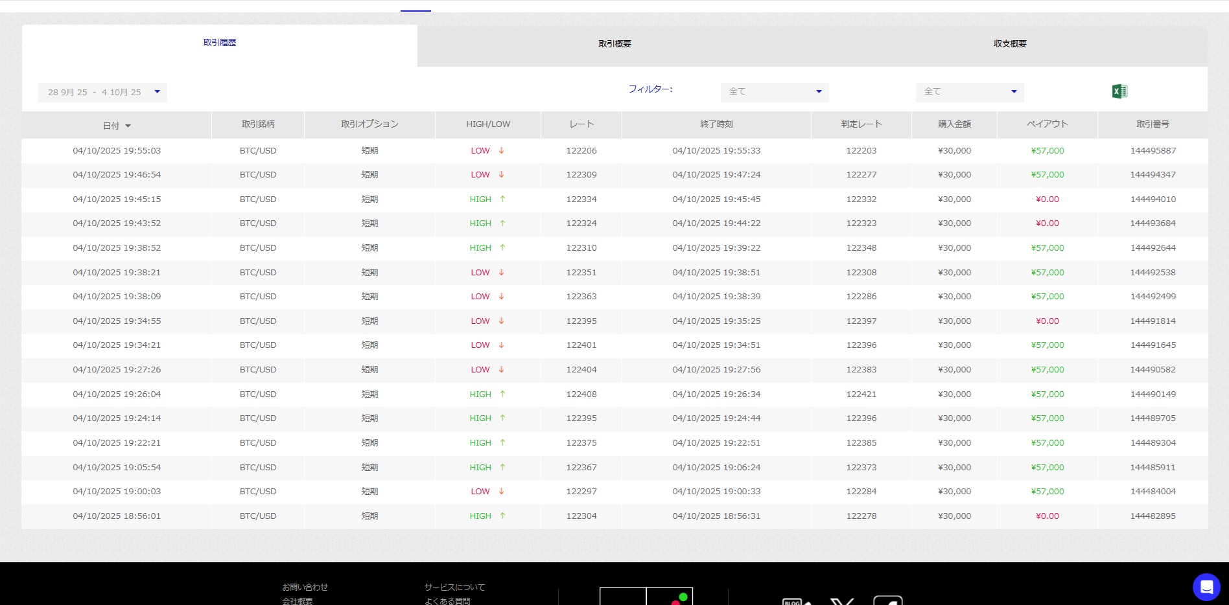Open the お問い合わせ footer link
This screenshot has height=605, width=1229.
(x=305, y=587)
